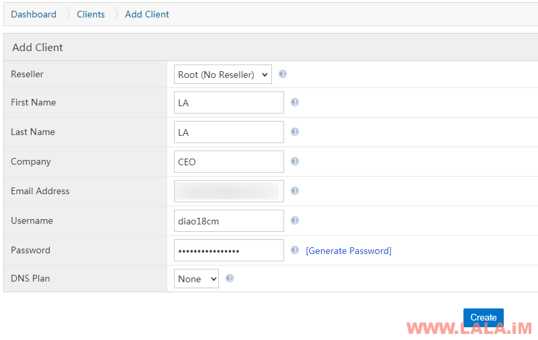Viewport: 538px width, 340px height.
Task: Click help icon beside DNS Plan dropdown
Action: click(230, 278)
